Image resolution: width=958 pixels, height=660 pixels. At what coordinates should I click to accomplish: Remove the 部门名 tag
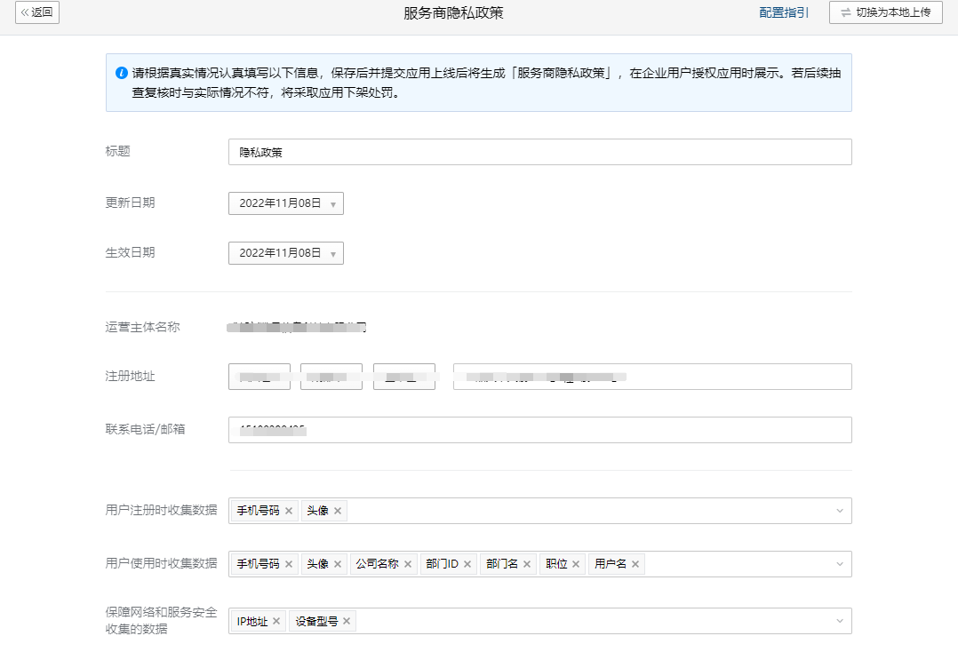point(527,564)
